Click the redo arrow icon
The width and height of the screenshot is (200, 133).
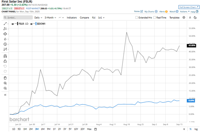point(5,71)
